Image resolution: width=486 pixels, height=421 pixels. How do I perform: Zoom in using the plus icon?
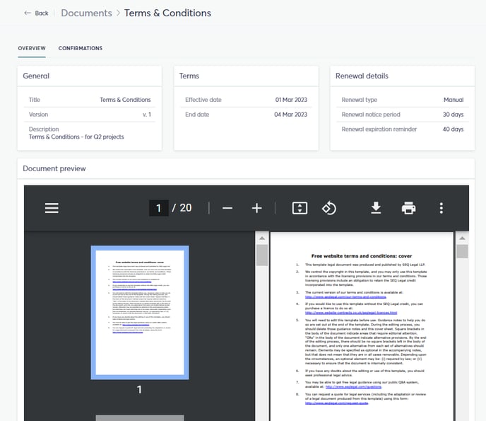click(257, 208)
